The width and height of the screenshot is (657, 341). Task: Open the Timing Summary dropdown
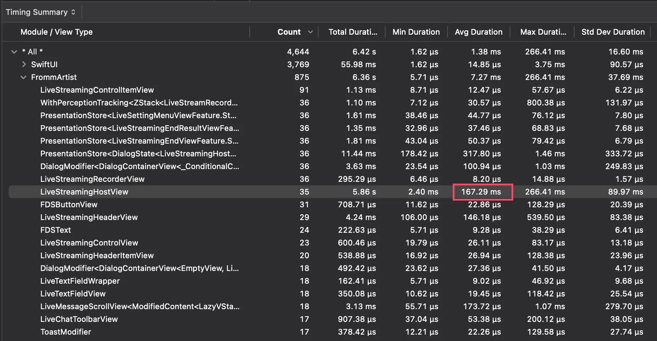pos(41,12)
